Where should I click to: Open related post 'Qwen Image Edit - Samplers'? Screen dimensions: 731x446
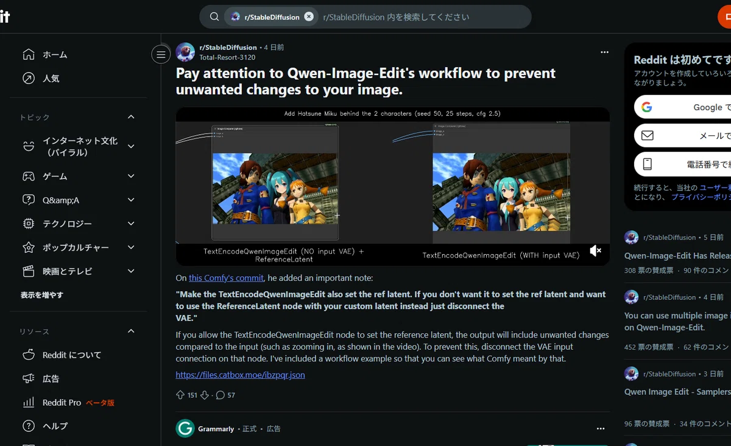pyautogui.click(x=677, y=392)
